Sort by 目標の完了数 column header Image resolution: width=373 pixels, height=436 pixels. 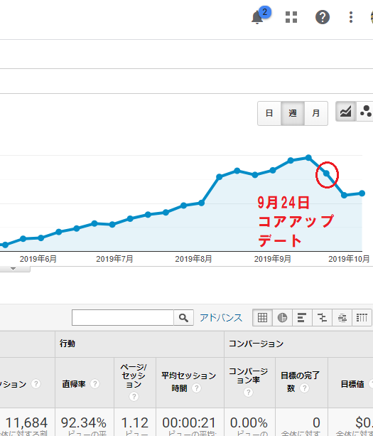tap(300, 382)
